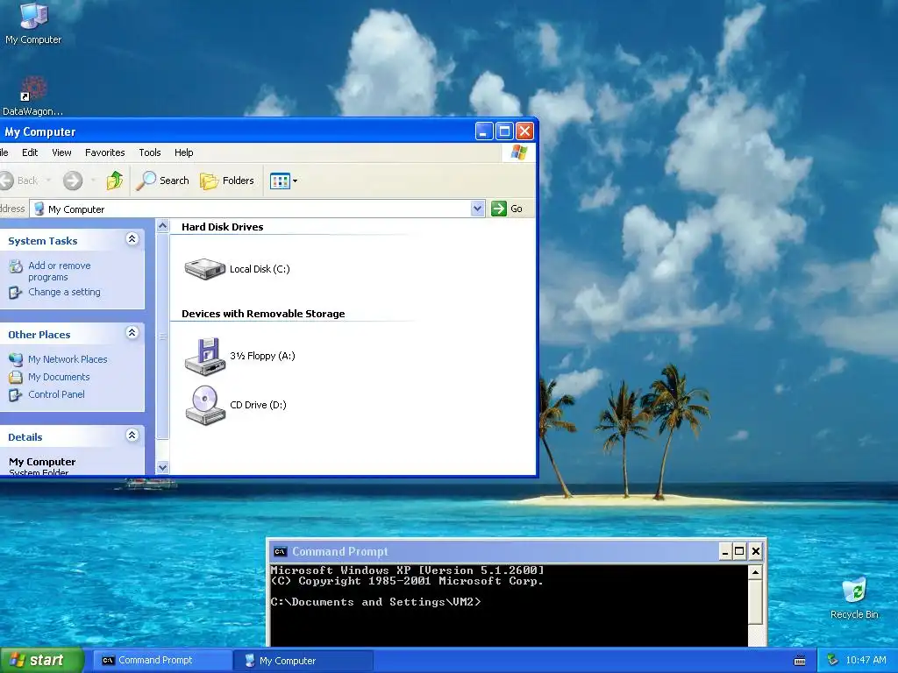Open the Tools menu
898x673 pixels.
pyautogui.click(x=149, y=152)
